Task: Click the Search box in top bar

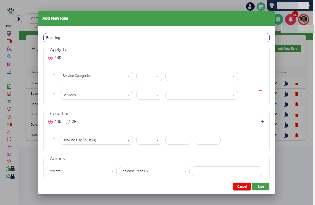Action: pyautogui.click(x=33, y=18)
